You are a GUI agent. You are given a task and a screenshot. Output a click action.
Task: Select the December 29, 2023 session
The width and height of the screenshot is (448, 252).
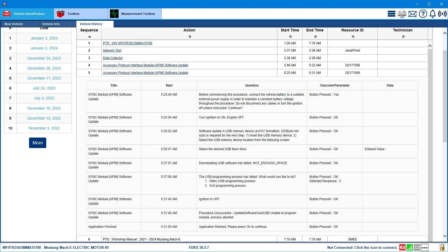[44, 58]
